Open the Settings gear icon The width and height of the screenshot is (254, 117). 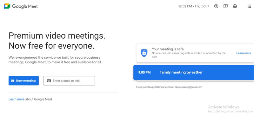pyautogui.click(x=235, y=6)
